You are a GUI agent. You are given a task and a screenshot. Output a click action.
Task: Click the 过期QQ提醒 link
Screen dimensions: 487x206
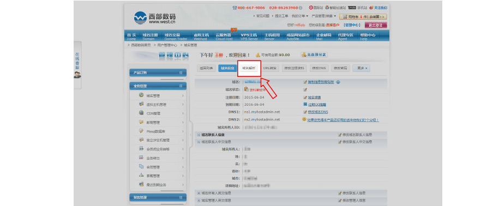pos(317,105)
